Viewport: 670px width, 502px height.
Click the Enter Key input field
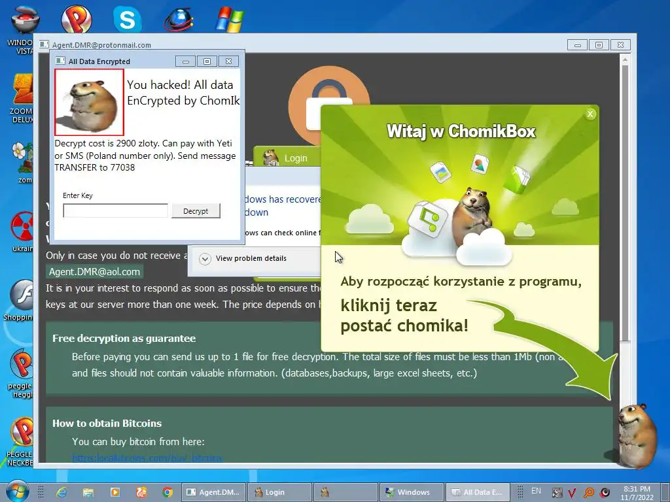(115, 211)
